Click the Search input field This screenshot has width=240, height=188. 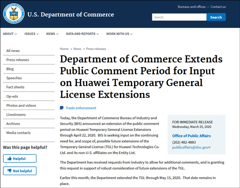[x=179, y=17]
